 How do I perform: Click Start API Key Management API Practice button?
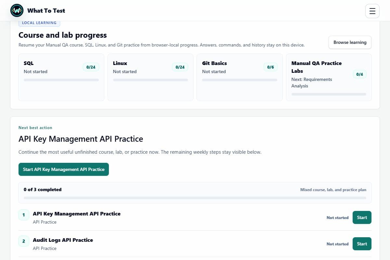64,169
